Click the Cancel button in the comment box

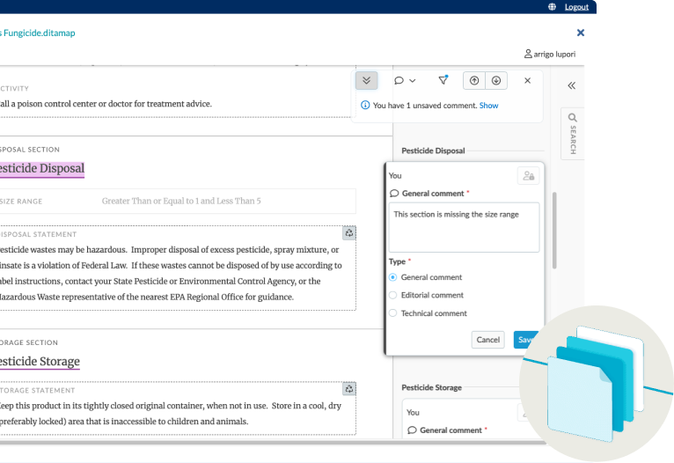tap(487, 340)
